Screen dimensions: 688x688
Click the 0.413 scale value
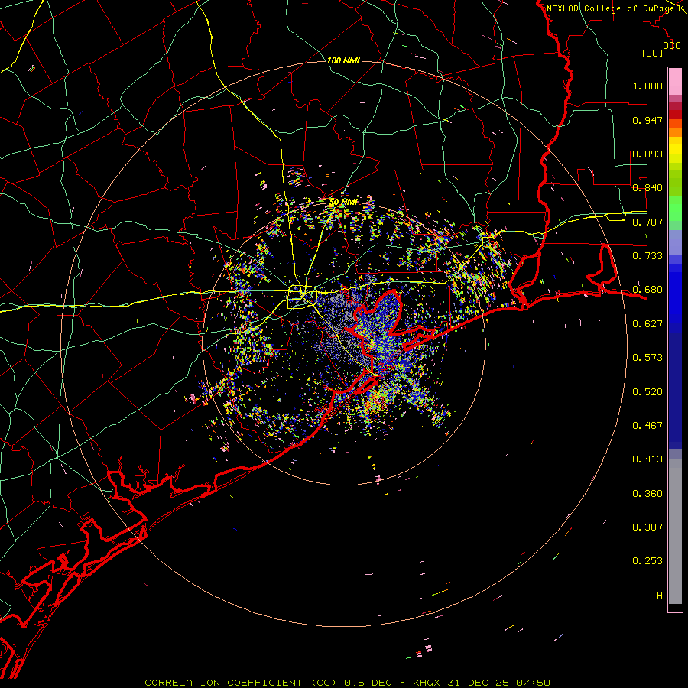coord(647,459)
